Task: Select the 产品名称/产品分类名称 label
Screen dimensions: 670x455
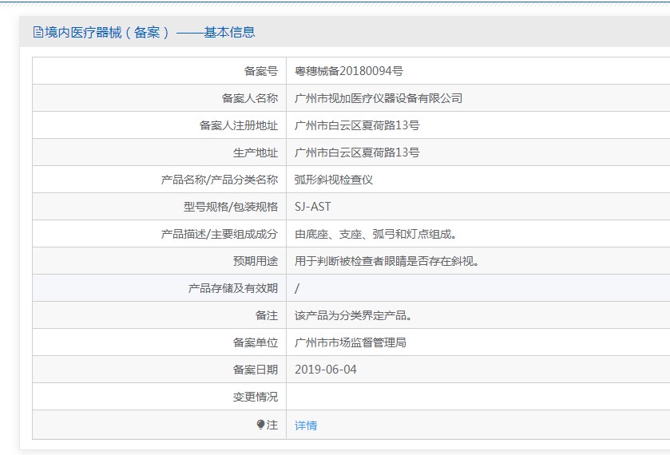Action: pyautogui.click(x=220, y=180)
